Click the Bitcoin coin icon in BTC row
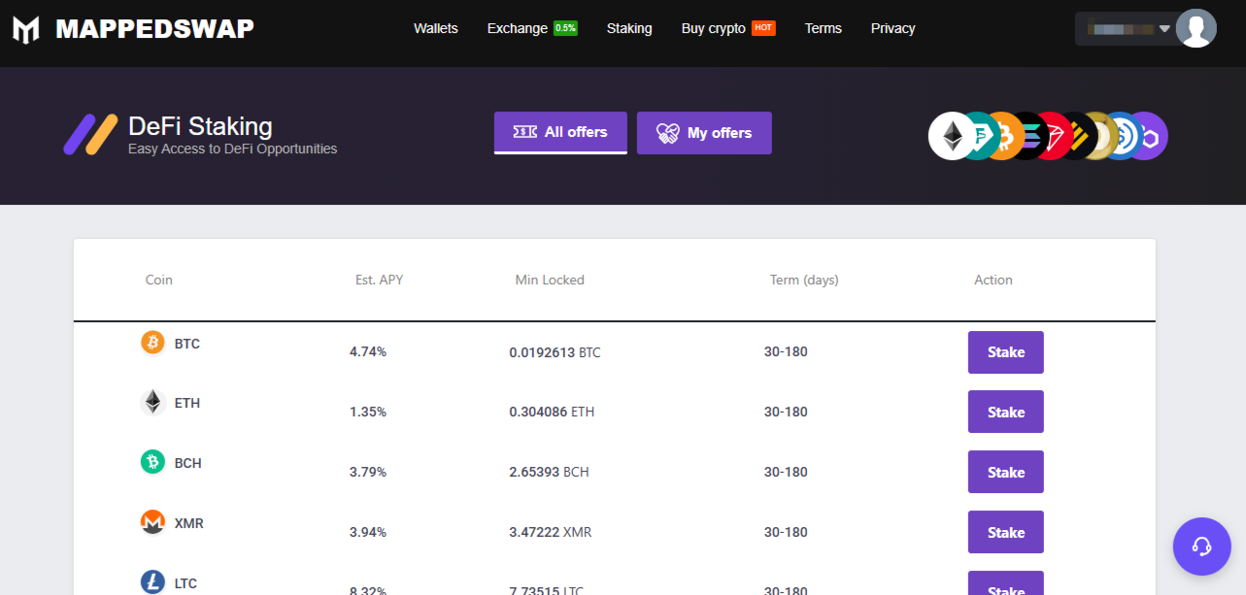1246x595 pixels. (x=152, y=343)
